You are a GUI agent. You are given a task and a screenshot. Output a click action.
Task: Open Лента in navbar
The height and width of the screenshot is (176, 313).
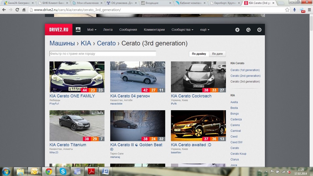click(x=108, y=30)
